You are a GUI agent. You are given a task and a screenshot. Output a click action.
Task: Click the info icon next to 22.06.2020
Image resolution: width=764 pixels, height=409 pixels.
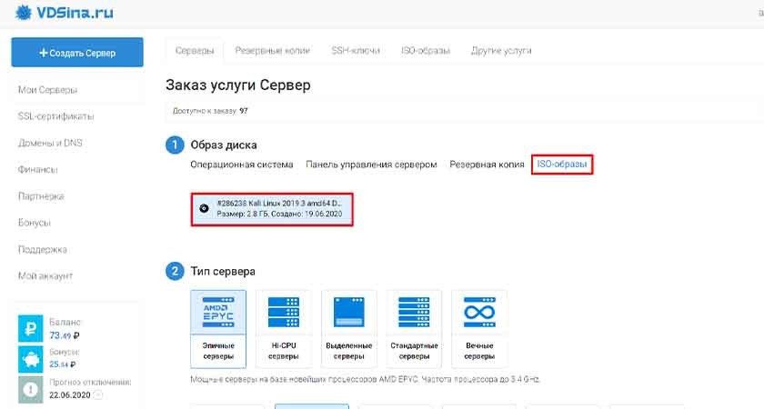[x=97, y=394]
